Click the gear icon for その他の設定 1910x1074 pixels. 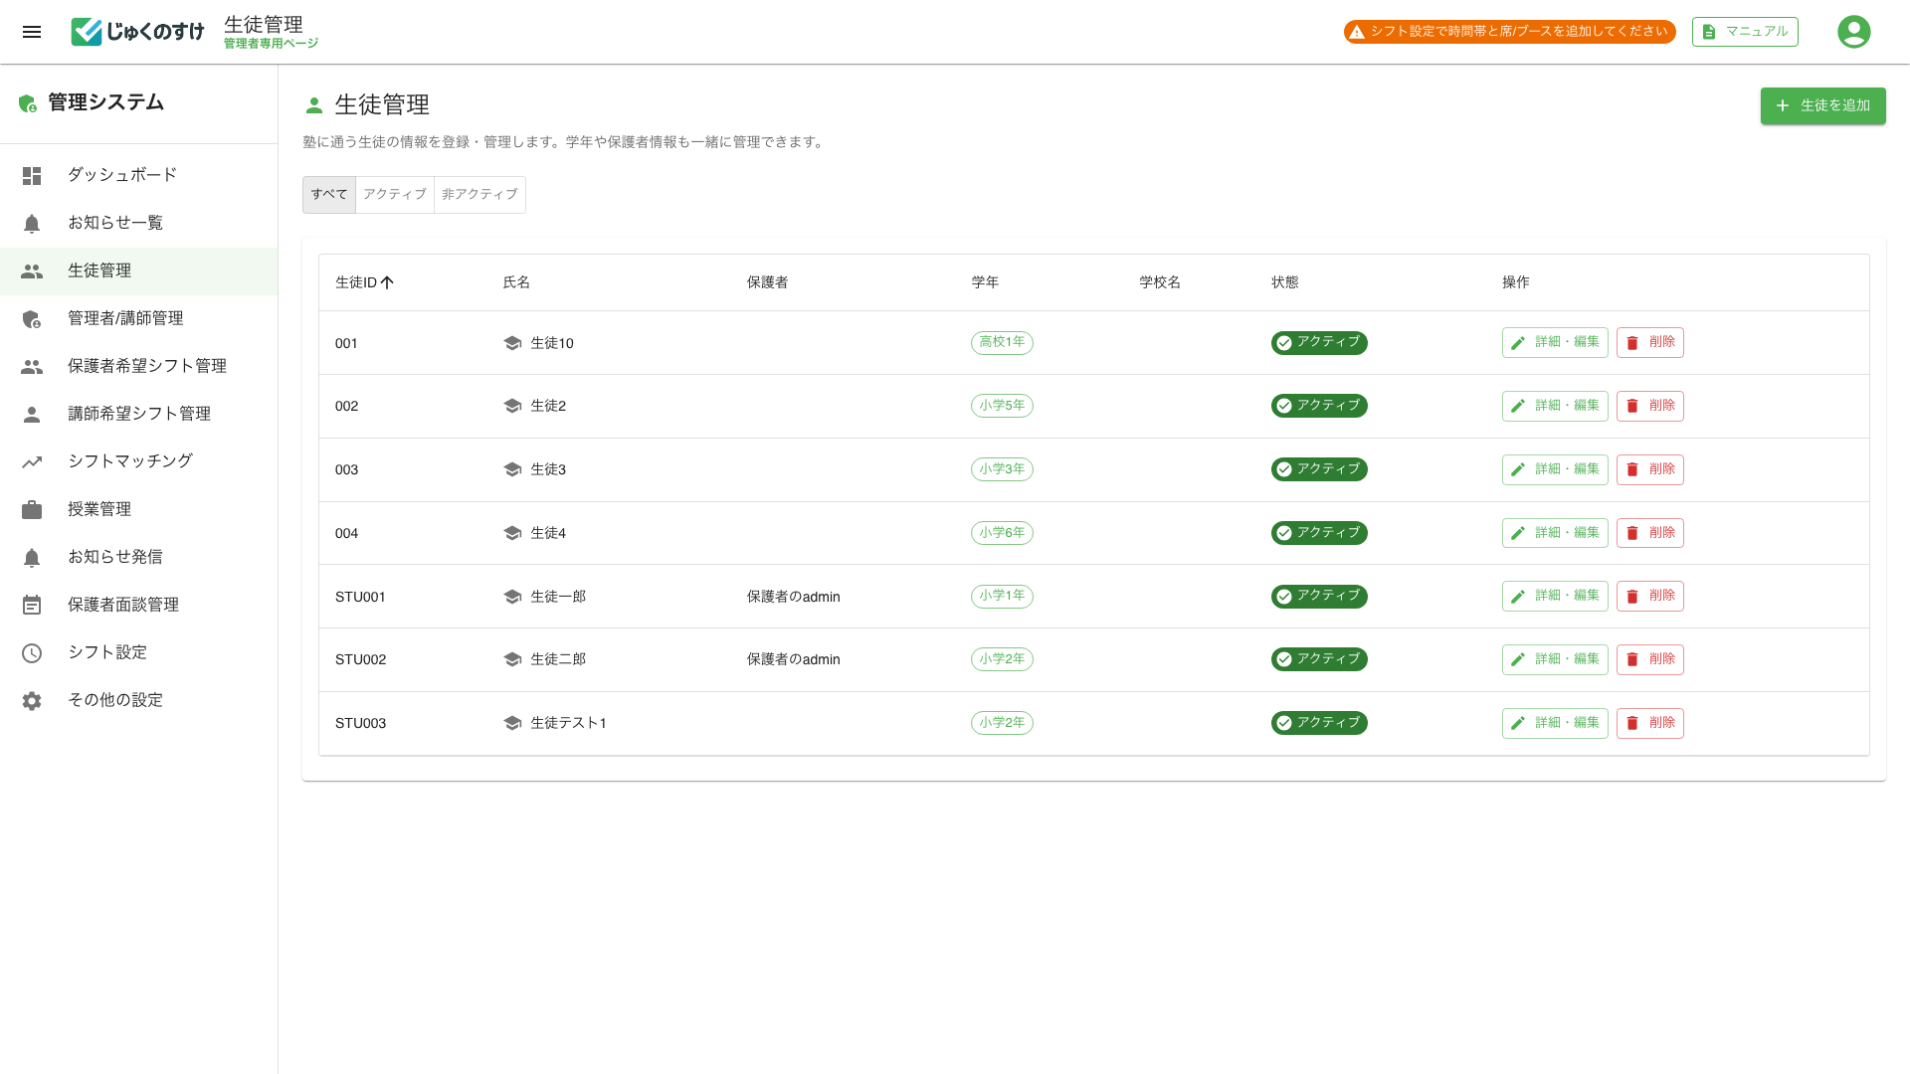[x=32, y=701]
